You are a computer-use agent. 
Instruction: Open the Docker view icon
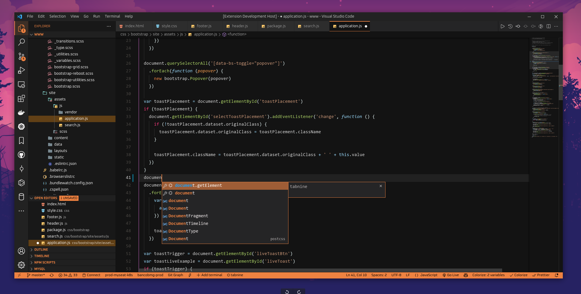[x=21, y=112]
